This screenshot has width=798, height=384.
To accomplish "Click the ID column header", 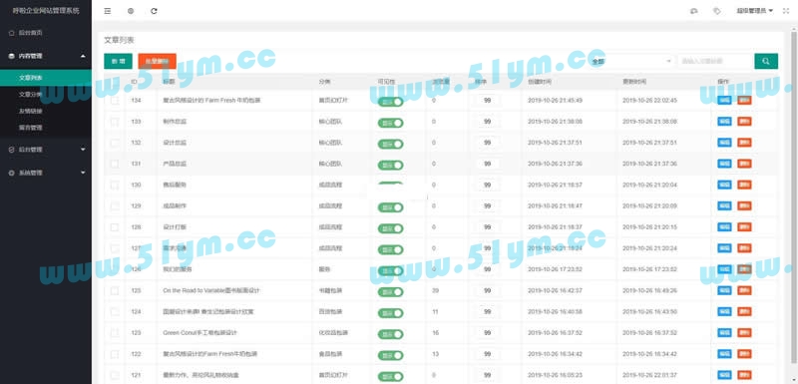I will point(134,82).
